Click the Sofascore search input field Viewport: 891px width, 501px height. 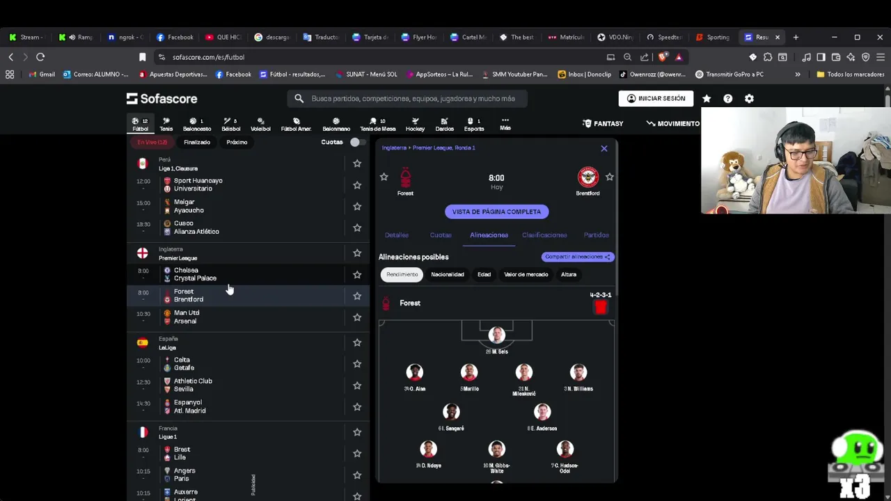point(407,99)
